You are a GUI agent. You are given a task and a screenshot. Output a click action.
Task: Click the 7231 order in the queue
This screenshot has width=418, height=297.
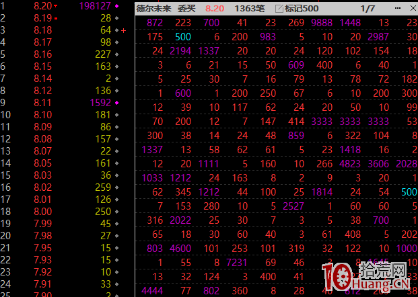[237, 263]
